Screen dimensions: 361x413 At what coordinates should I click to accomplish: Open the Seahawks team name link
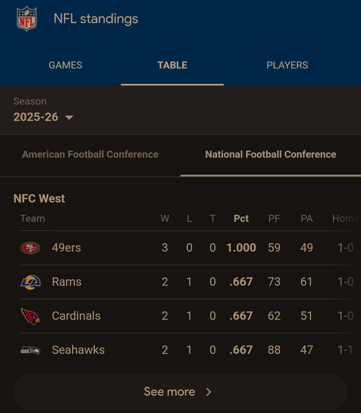tap(78, 350)
